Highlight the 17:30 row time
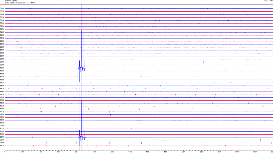The height and width of the screenshot is (153, 273). click(x=2, y=112)
